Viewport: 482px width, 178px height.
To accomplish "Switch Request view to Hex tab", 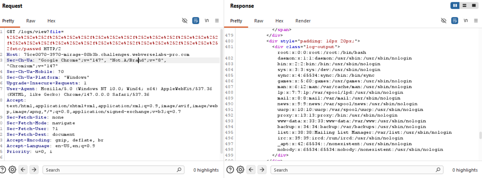I will click(x=51, y=21).
